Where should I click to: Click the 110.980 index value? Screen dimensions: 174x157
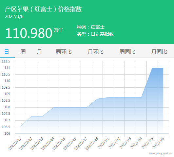coord(29,33)
